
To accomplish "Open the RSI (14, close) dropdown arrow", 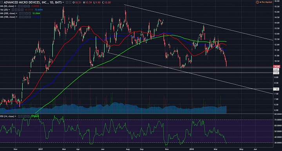I will (16, 116).
